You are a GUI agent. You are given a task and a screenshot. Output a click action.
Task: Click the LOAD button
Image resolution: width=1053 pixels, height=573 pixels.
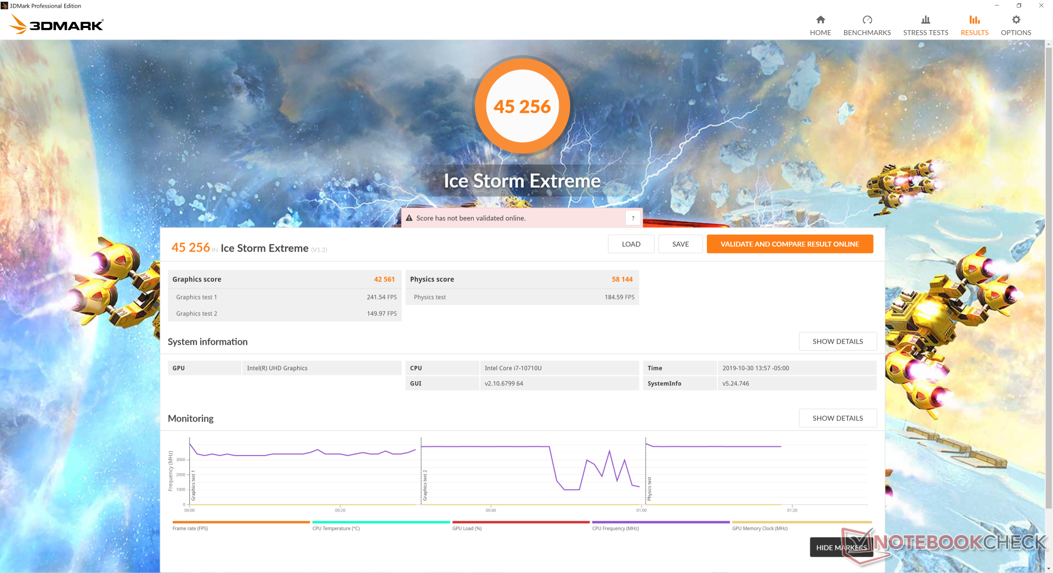pyautogui.click(x=631, y=244)
